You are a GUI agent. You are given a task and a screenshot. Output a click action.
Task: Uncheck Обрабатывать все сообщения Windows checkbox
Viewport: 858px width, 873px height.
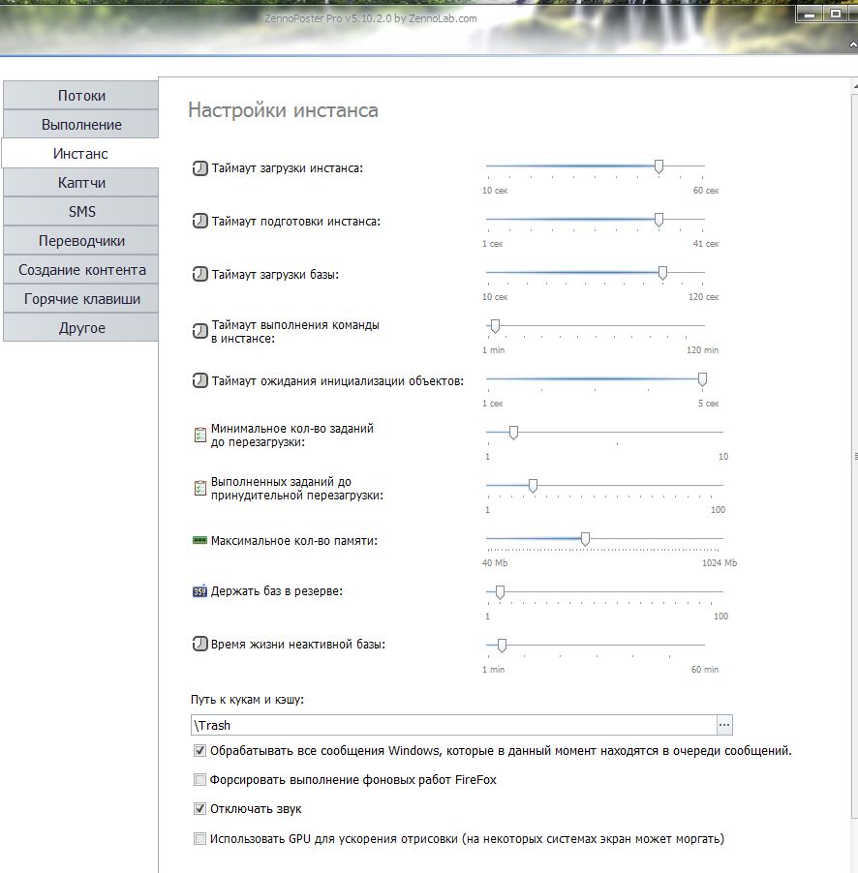point(199,750)
